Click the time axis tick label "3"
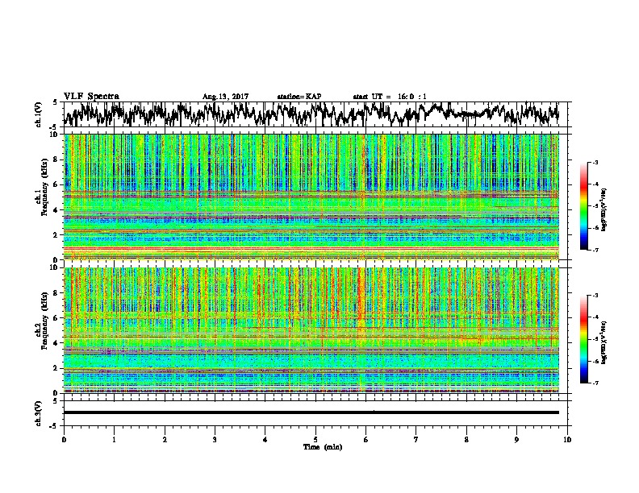639x493 pixels. [x=215, y=440]
